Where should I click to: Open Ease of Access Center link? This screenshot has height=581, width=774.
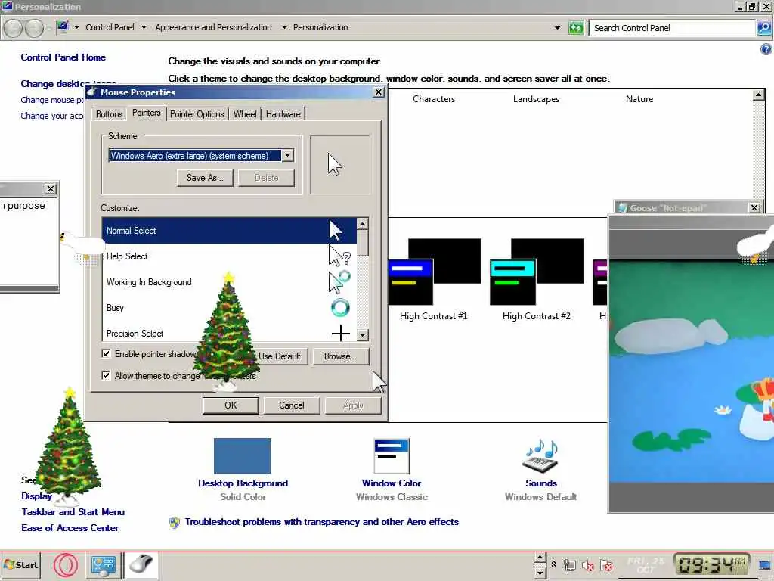pyautogui.click(x=70, y=527)
